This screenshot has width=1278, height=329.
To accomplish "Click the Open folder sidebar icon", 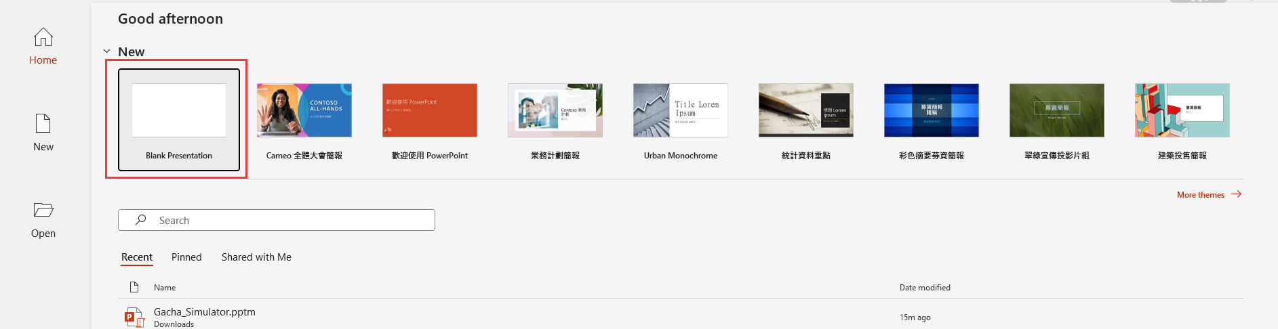I will (43, 210).
